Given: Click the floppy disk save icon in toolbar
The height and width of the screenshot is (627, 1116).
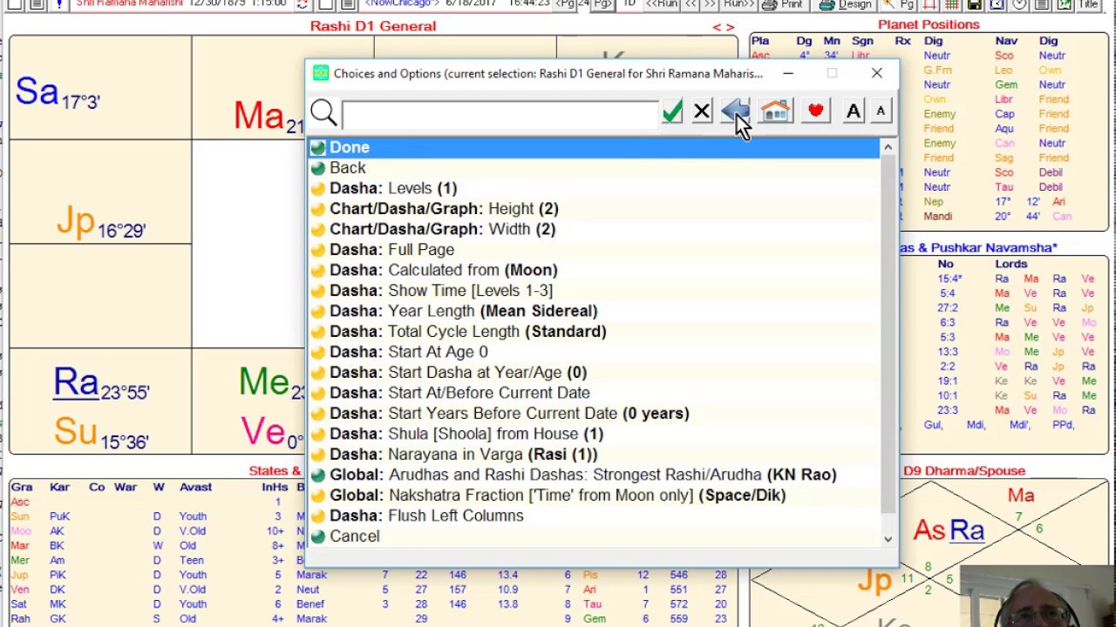Looking at the screenshot, I should [975, 4].
